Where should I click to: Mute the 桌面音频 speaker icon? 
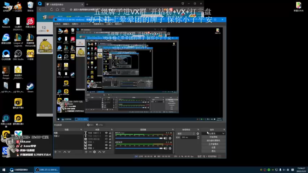[x=166, y=148]
